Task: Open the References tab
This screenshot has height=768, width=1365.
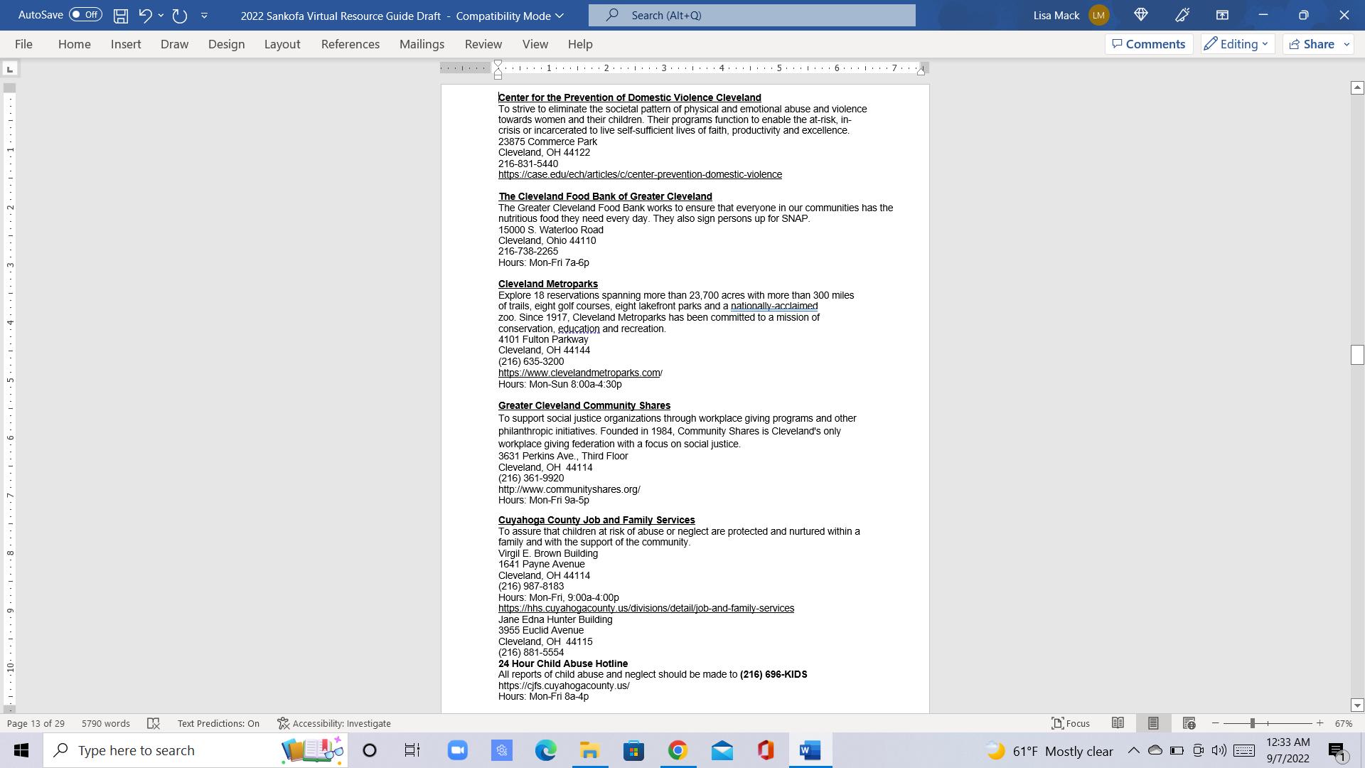Action: [x=350, y=44]
